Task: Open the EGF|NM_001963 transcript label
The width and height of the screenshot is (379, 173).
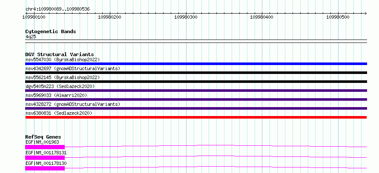Action: 42,142
